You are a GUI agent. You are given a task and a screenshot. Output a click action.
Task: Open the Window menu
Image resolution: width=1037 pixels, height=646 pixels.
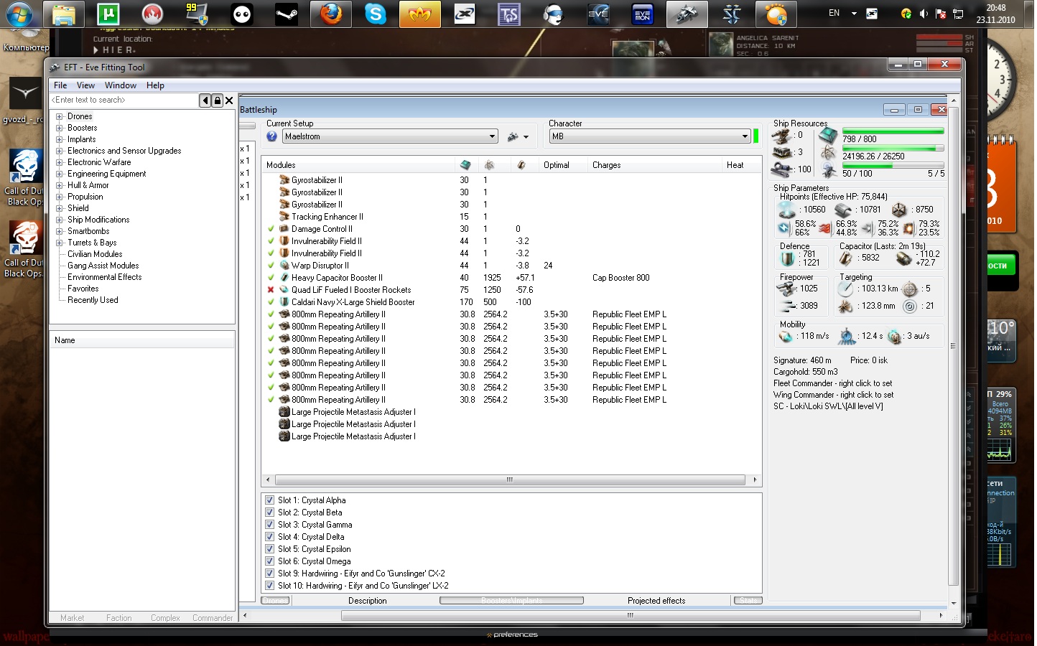pos(120,85)
